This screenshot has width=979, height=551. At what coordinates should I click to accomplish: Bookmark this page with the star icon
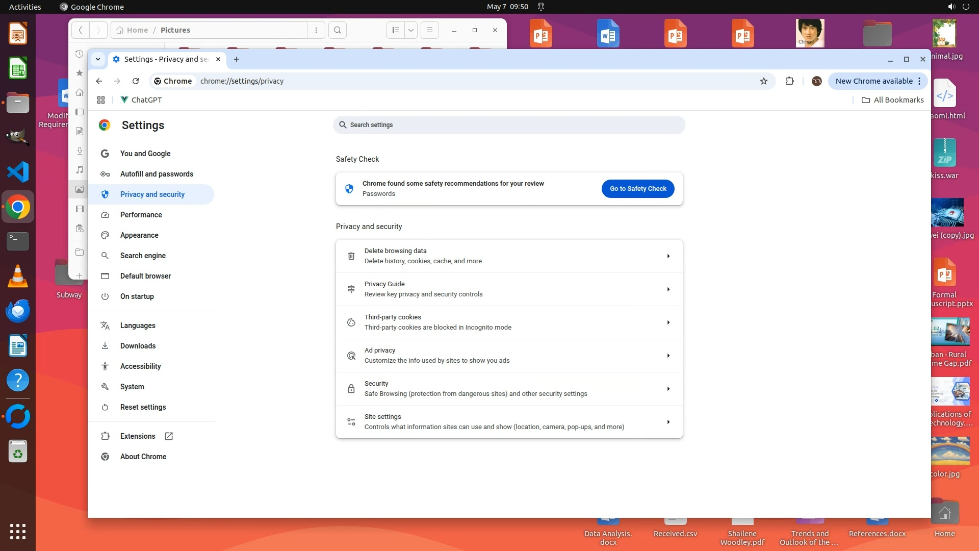pyautogui.click(x=763, y=81)
